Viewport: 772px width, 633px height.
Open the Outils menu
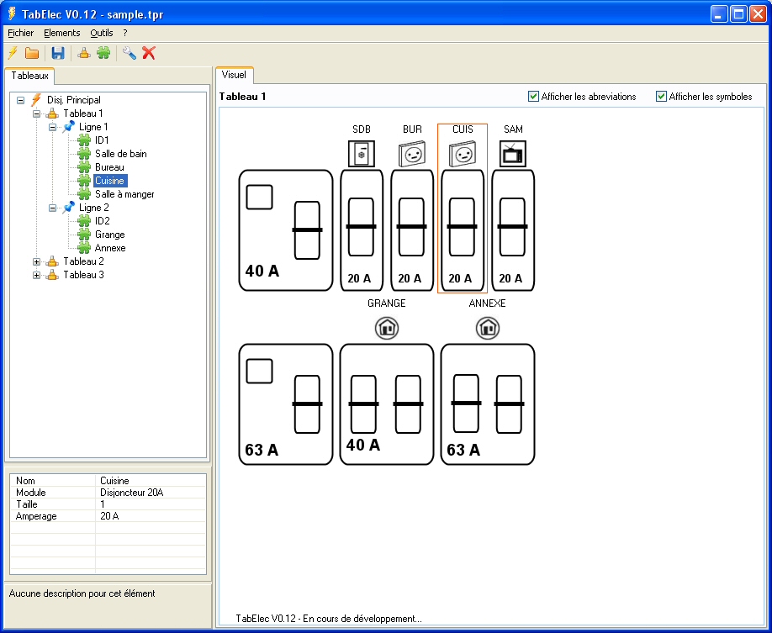[101, 33]
